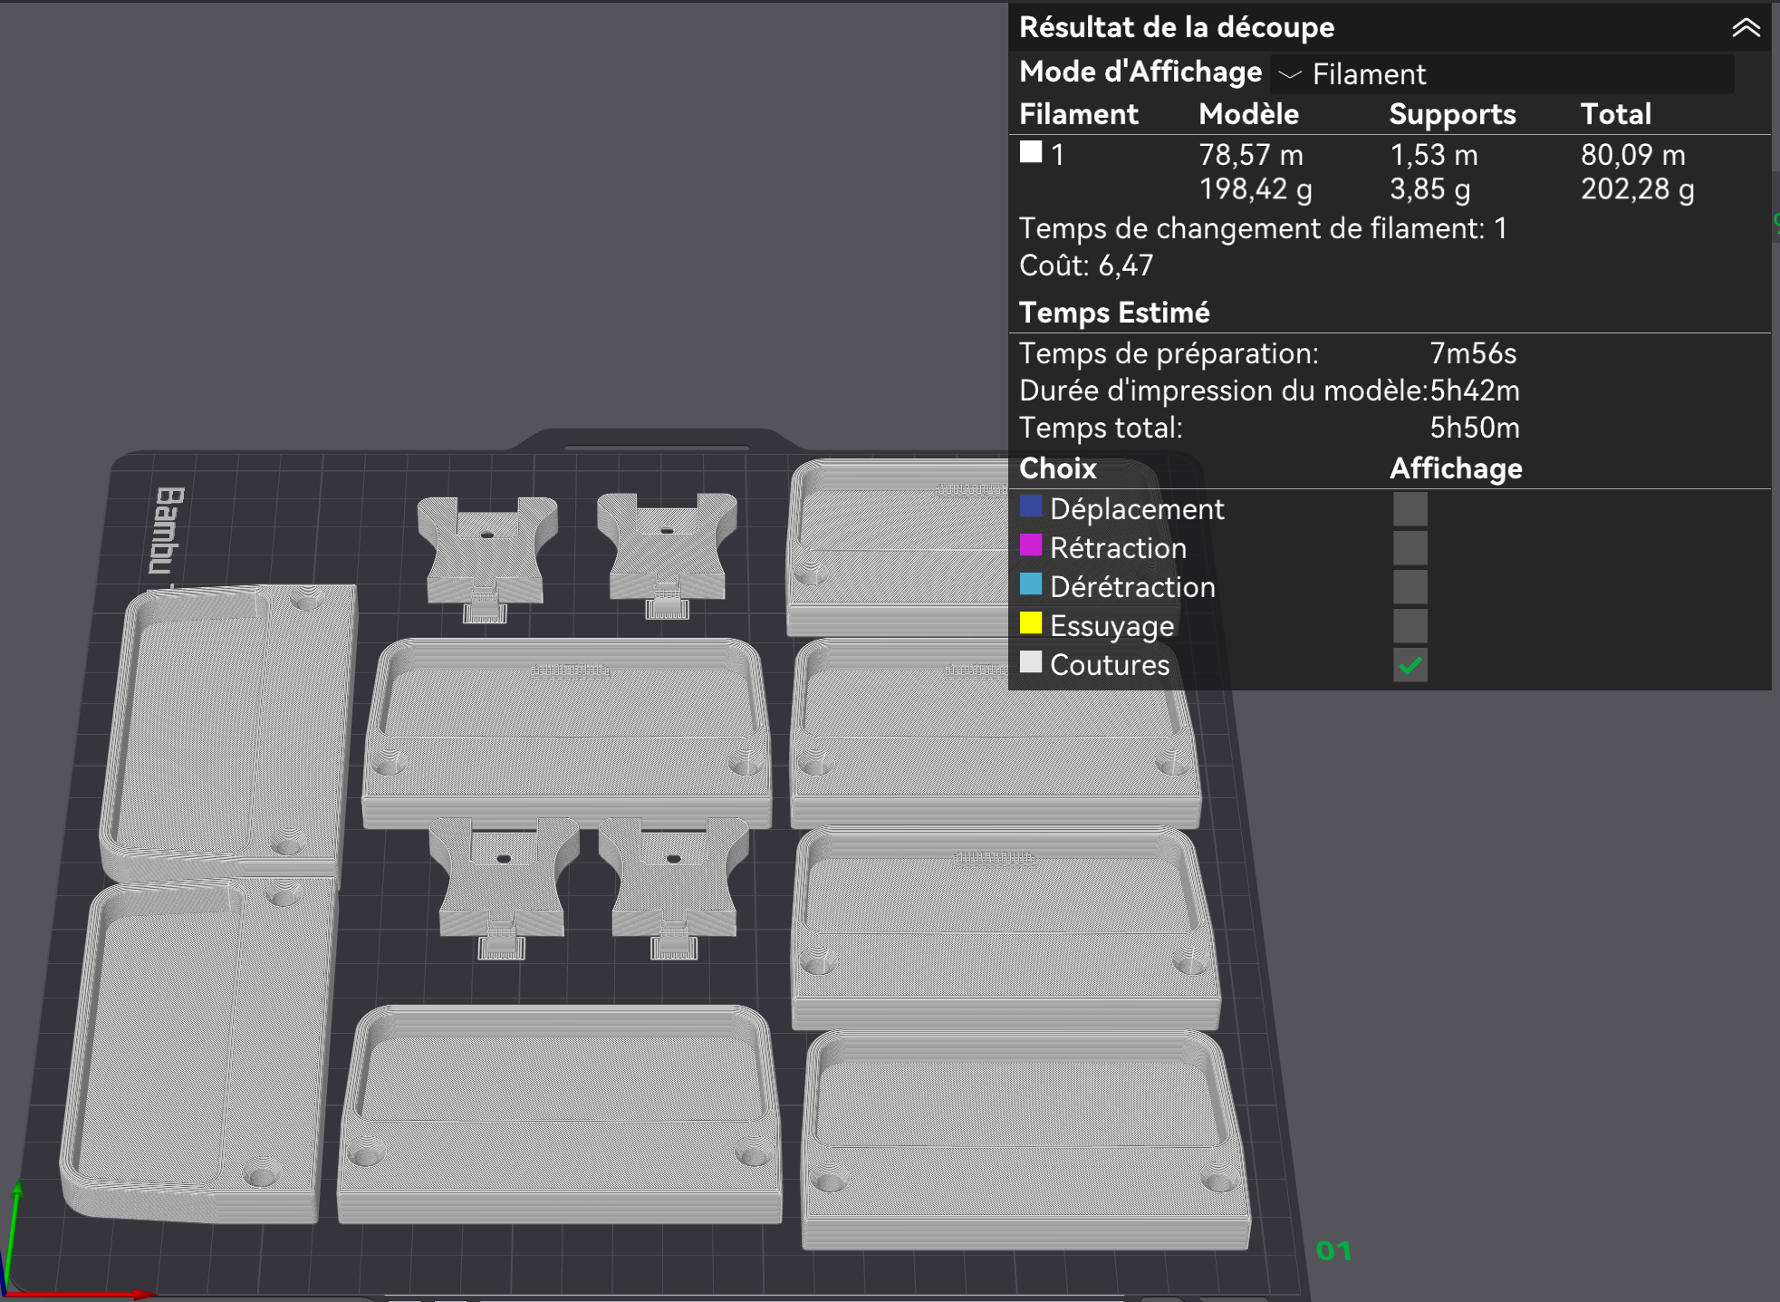Screen dimensions: 1780x1302
Task: Click the yellow Essuyage legend icon
Action: coord(1030,623)
